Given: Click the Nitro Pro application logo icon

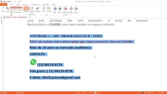Looking at the screenshot, I should [x=1, y=2].
